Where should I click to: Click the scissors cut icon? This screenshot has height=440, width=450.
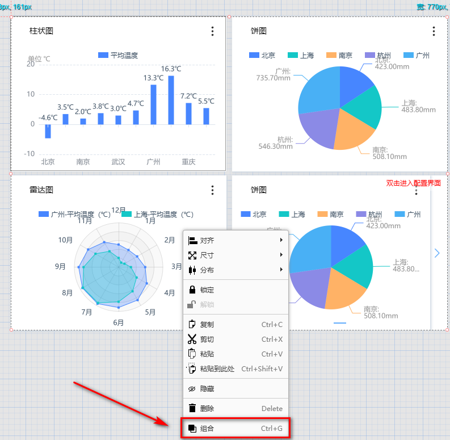tap(192, 340)
